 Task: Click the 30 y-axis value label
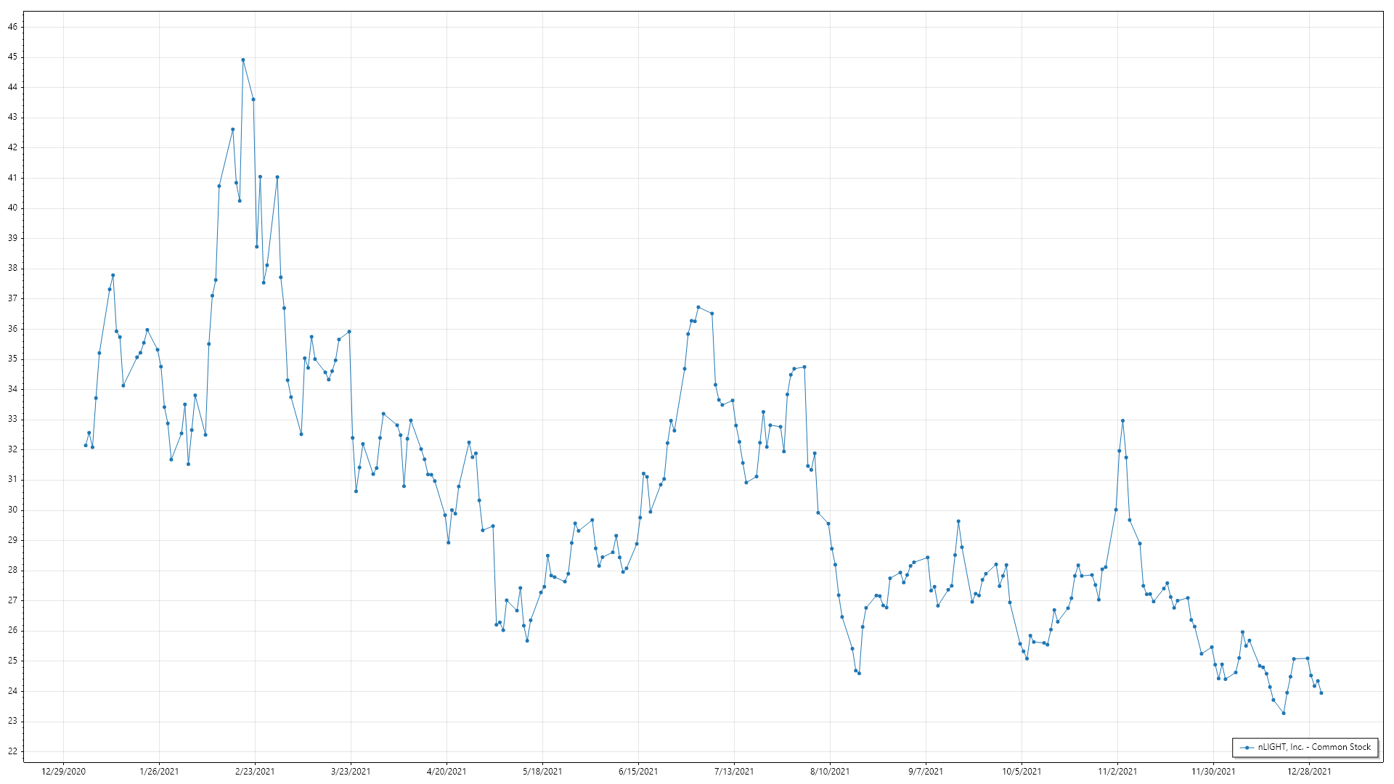coord(13,510)
